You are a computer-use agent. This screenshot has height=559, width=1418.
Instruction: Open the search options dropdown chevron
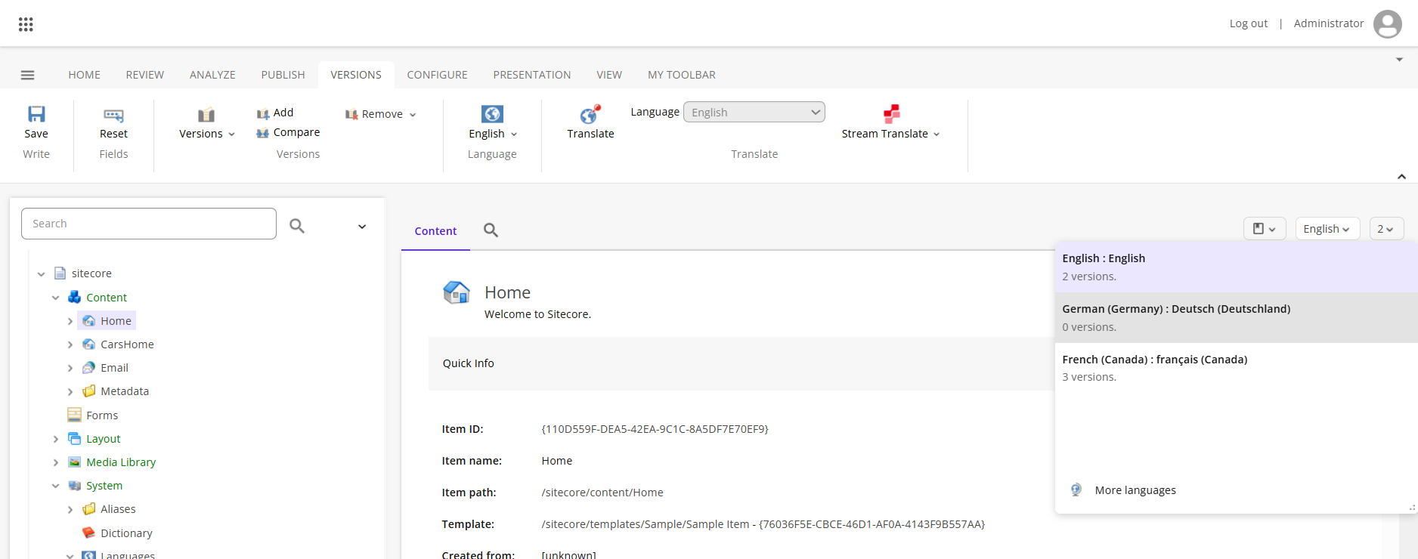pos(362,227)
